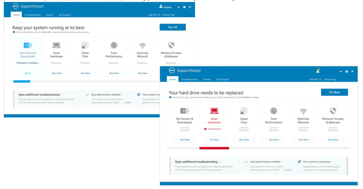Click Run Now under Get Drivers & Downloads, front window
This screenshot has height=189, width=363.
[x=185, y=140]
